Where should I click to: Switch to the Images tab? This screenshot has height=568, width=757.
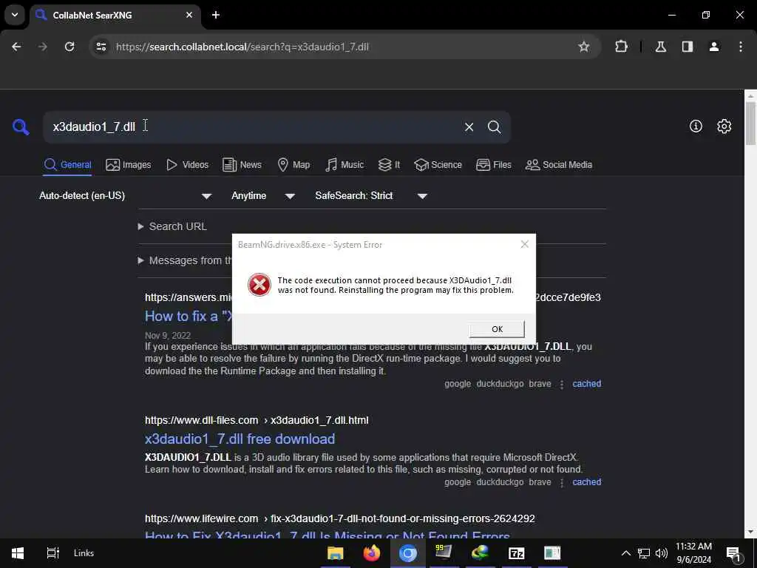click(129, 165)
